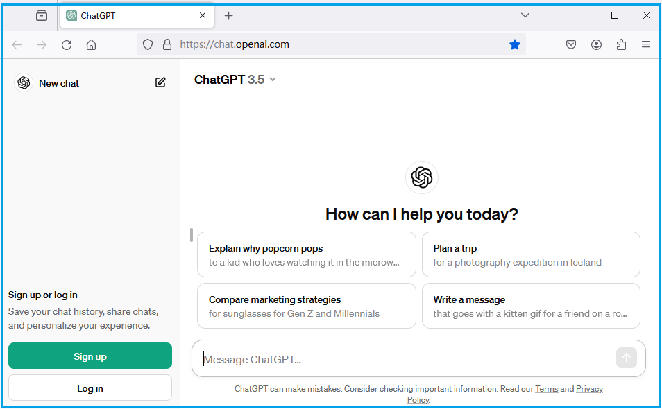Select the Write a message suggestion card
The image size is (662, 409).
point(531,306)
